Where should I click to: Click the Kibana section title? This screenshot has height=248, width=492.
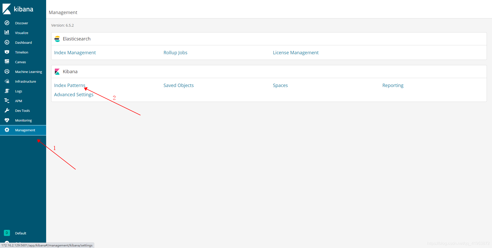point(70,72)
